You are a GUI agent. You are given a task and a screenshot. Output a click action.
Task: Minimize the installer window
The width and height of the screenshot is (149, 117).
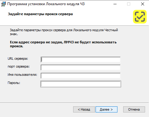(x=115, y=4)
